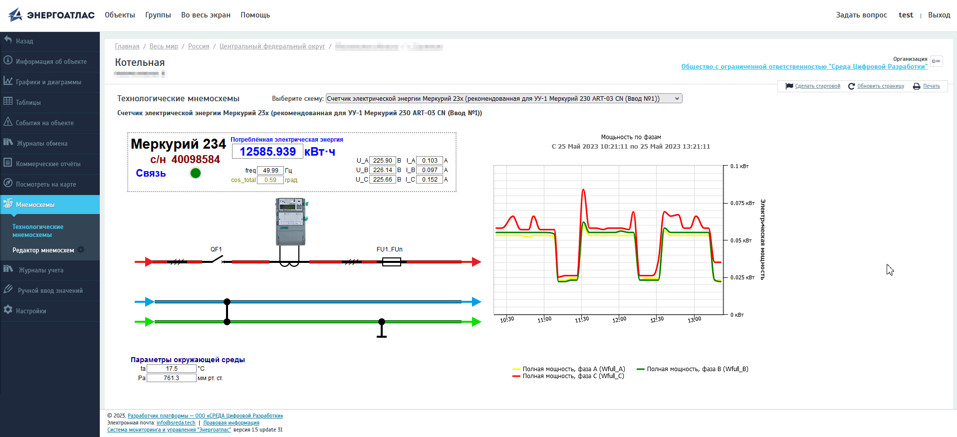957x437 pixels.
Task: Click gear icon beside Редактор мнемосхем
Action: click(81, 250)
